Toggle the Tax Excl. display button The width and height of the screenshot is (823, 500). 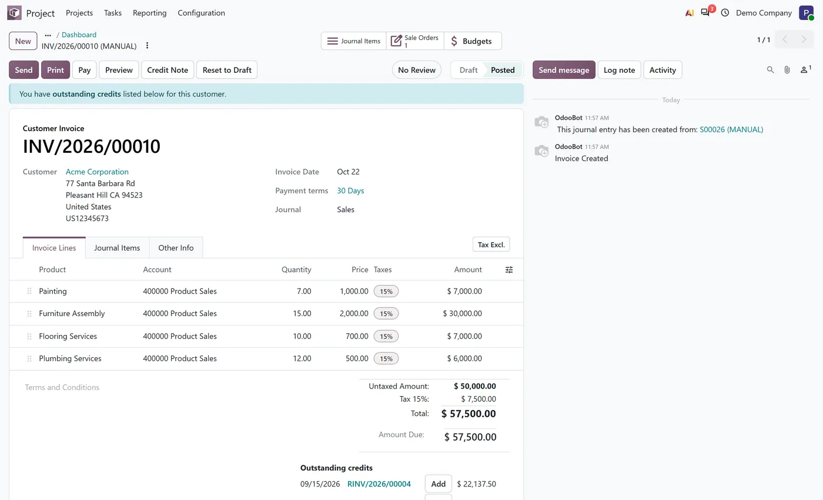pyautogui.click(x=491, y=244)
